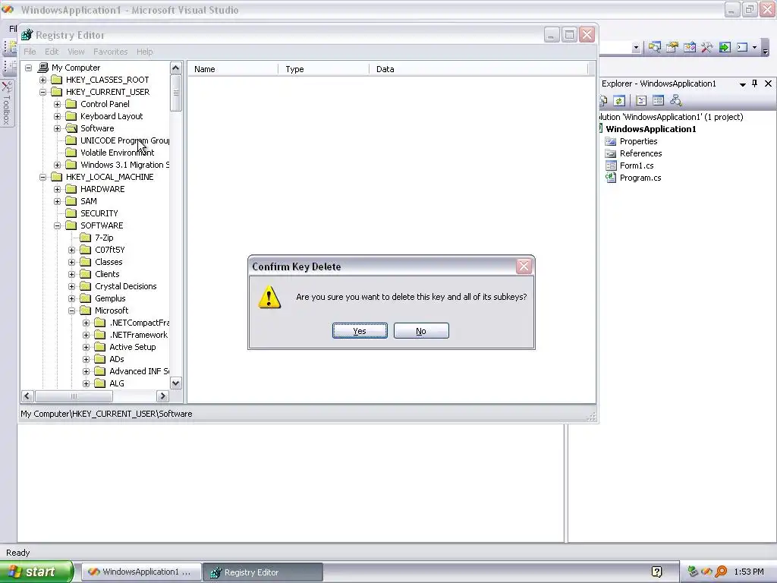Expand the HARDWARE key

point(58,189)
